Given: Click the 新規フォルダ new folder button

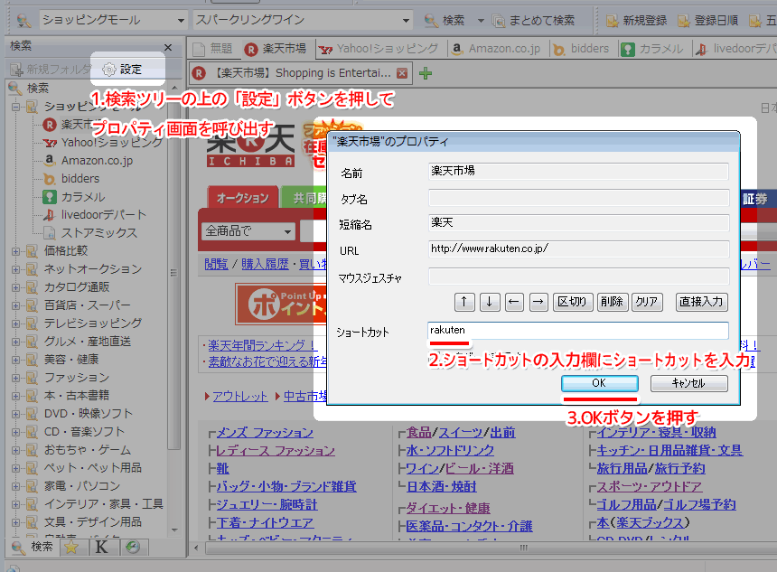Looking at the screenshot, I should pyautogui.click(x=51, y=70).
